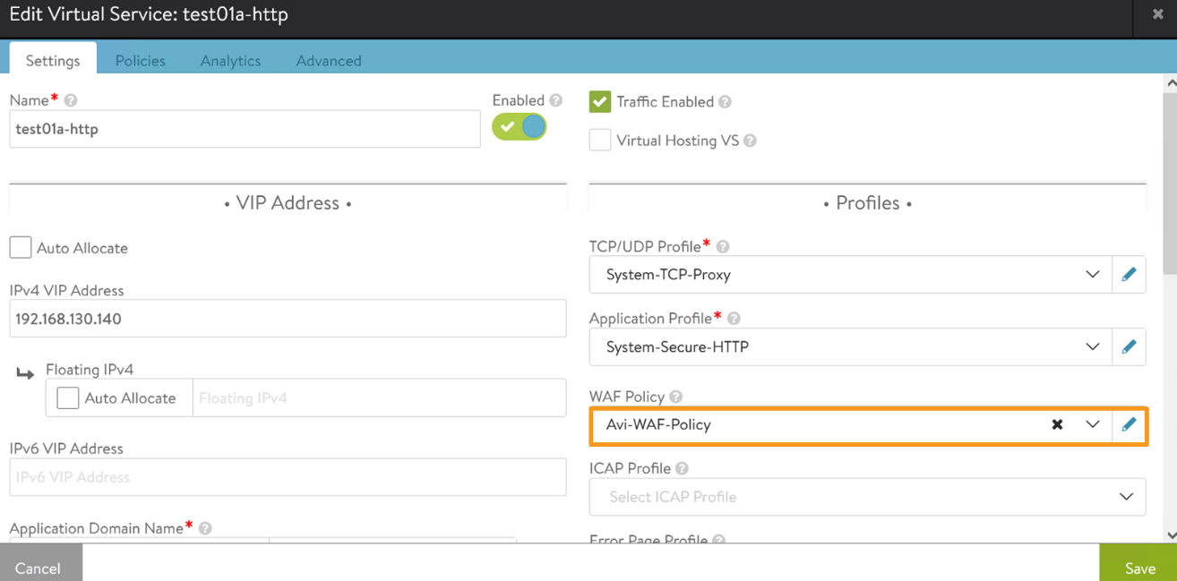Check the Virtual Hosting VS checkbox
Viewport: 1177px width, 581px height.
coord(600,141)
